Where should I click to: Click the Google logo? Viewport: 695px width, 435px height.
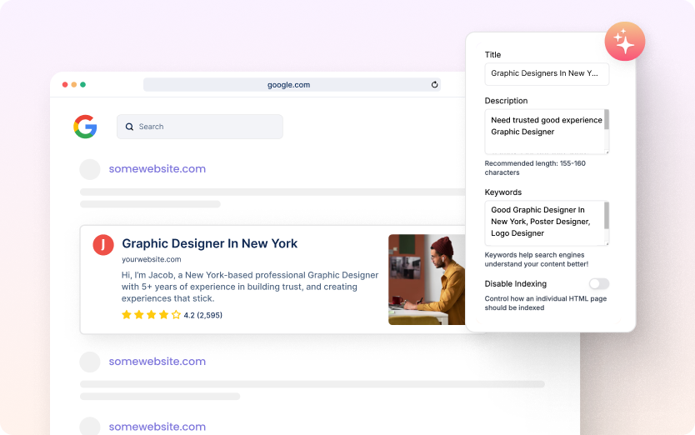85,127
